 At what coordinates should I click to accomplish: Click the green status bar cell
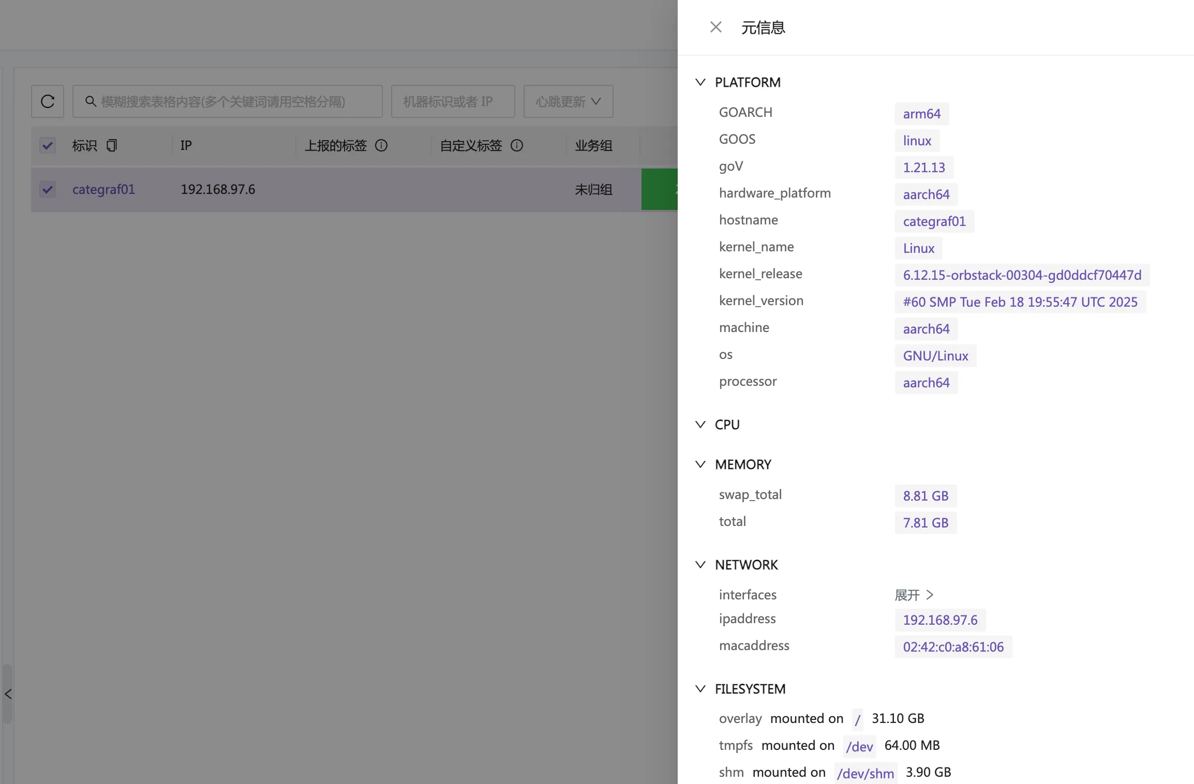pyautogui.click(x=659, y=189)
